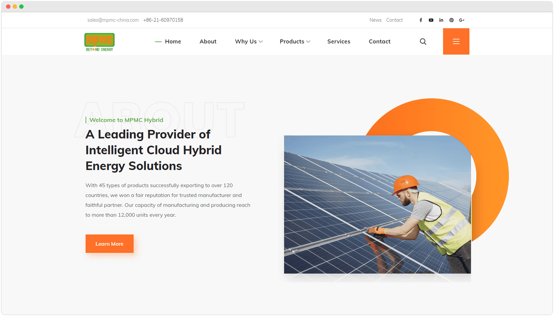Open the Google Plus social icon
This screenshot has height=316, width=554.
[462, 20]
